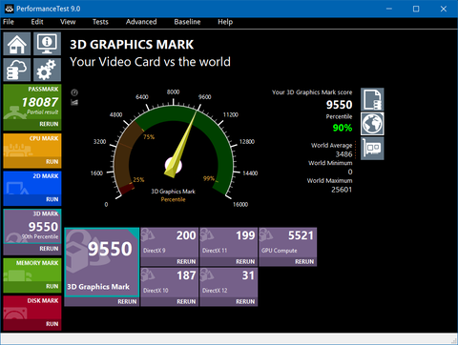Select the Memory Mark tile
The height and width of the screenshot is (345, 458).
(x=32, y=275)
